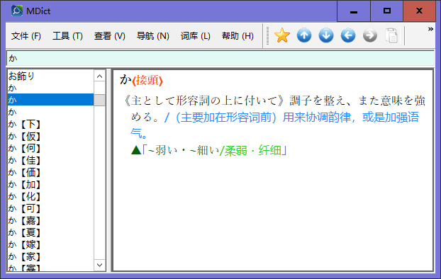
Task: Click word list scrollbar up arrow
Action: (x=99, y=76)
